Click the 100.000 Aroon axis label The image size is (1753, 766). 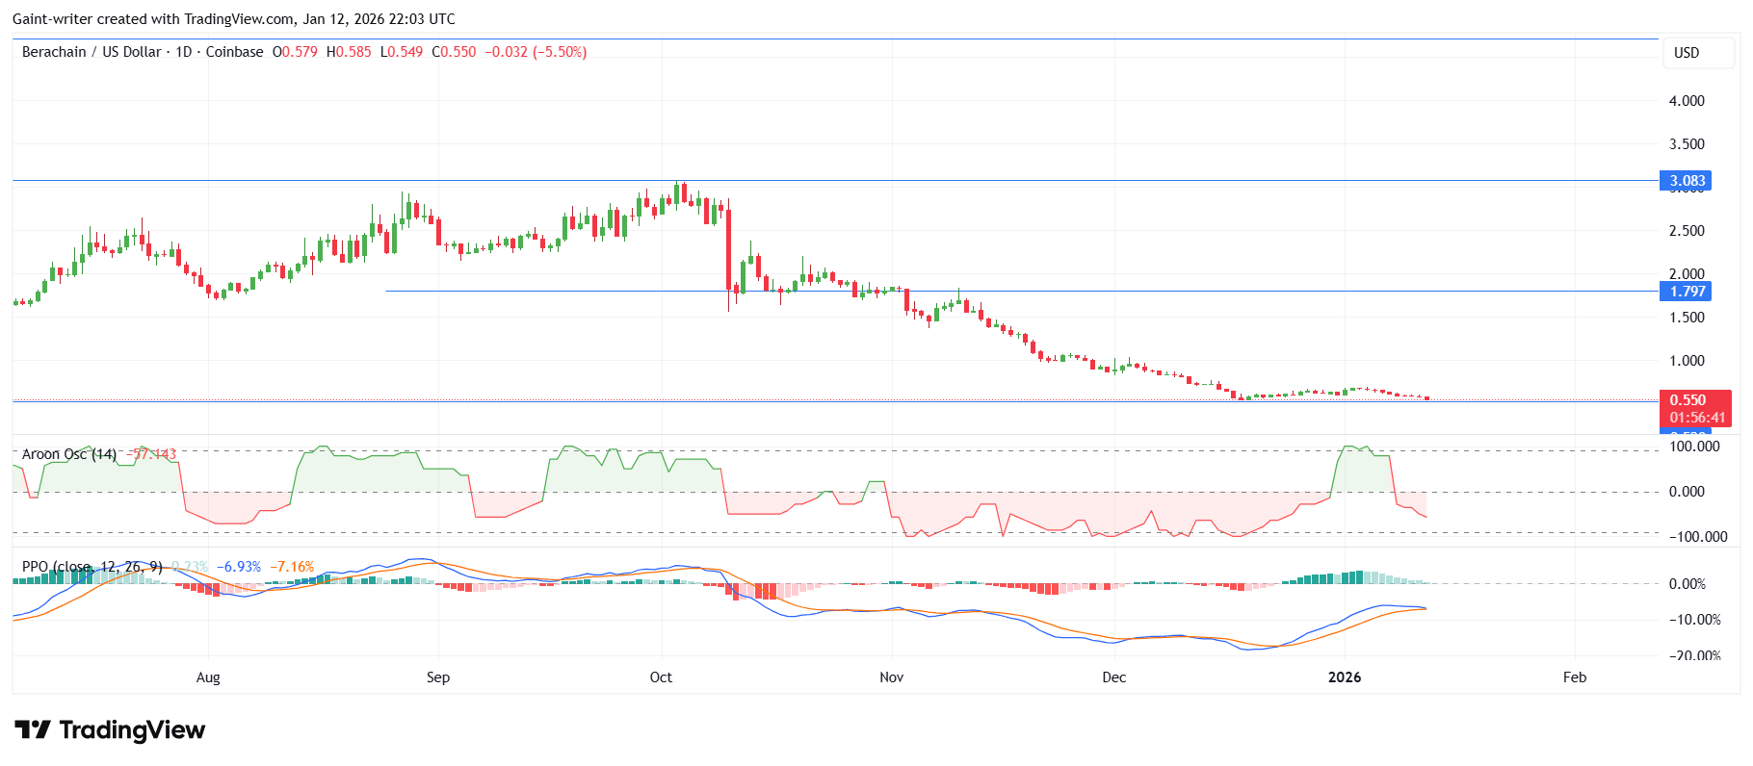point(1694,447)
